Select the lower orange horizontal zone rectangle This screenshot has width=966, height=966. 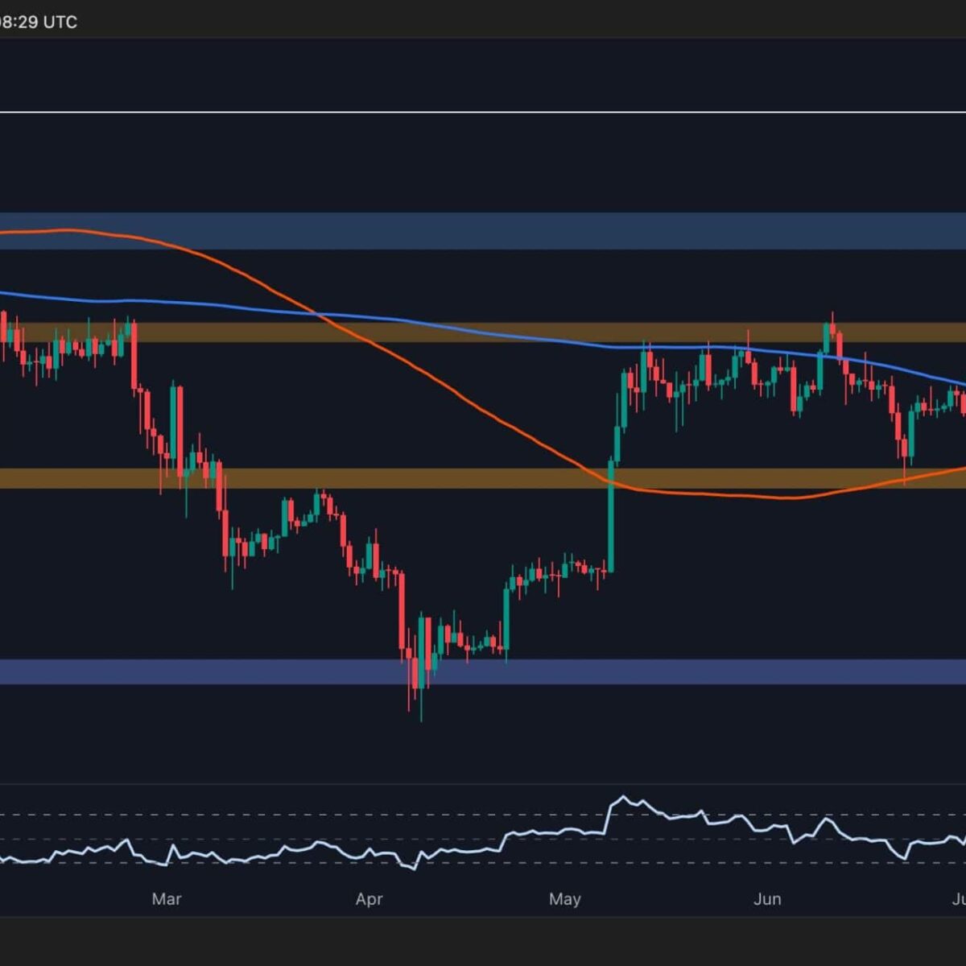click(483, 478)
